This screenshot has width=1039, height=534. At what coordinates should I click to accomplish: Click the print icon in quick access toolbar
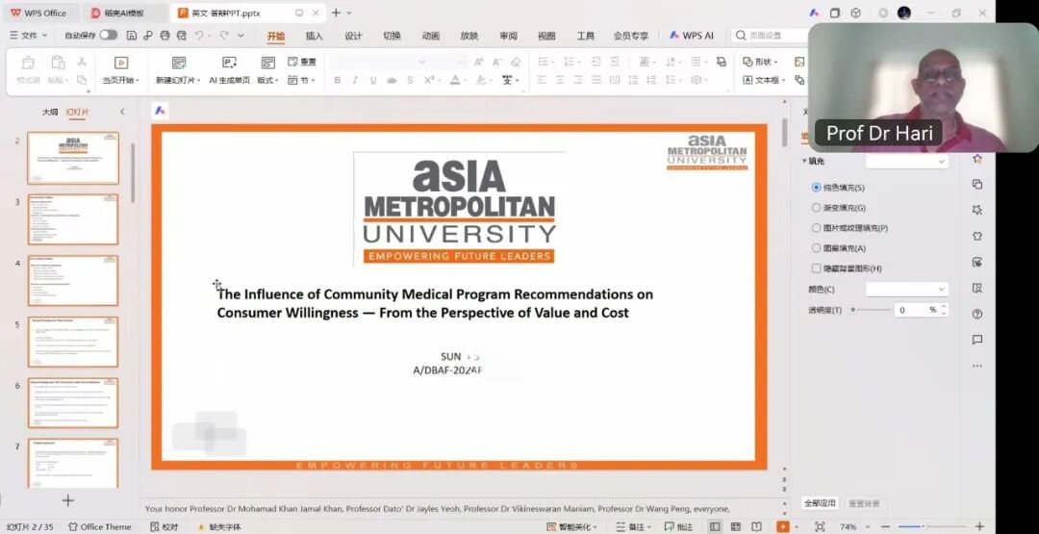tap(165, 35)
